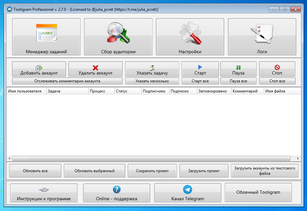307x211 pixels.
Task: Click Загрузить аккаунты из текстового файла
Action: click(264, 170)
